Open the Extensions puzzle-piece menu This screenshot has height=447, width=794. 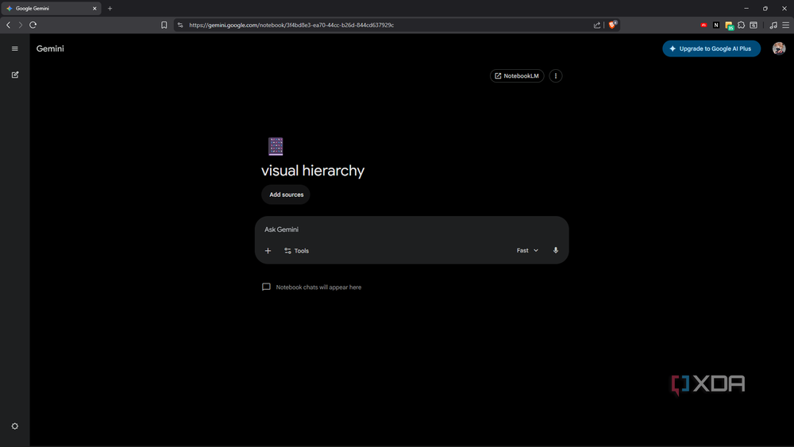(742, 25)
